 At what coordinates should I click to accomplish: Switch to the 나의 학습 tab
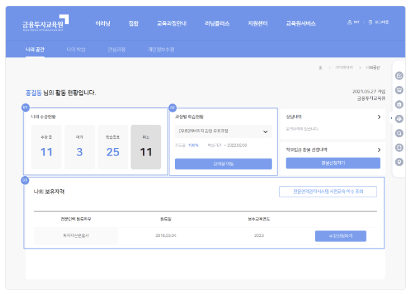76,50
